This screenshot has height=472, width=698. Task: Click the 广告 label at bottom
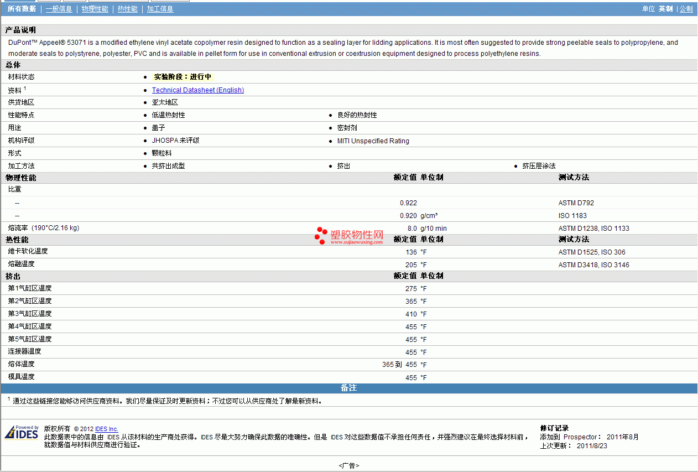coord(349,466)
